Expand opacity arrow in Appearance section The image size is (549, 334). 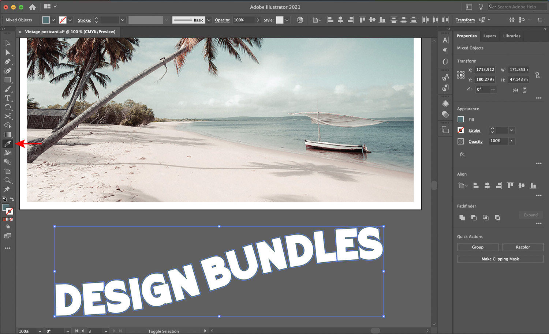coord(512,141)
